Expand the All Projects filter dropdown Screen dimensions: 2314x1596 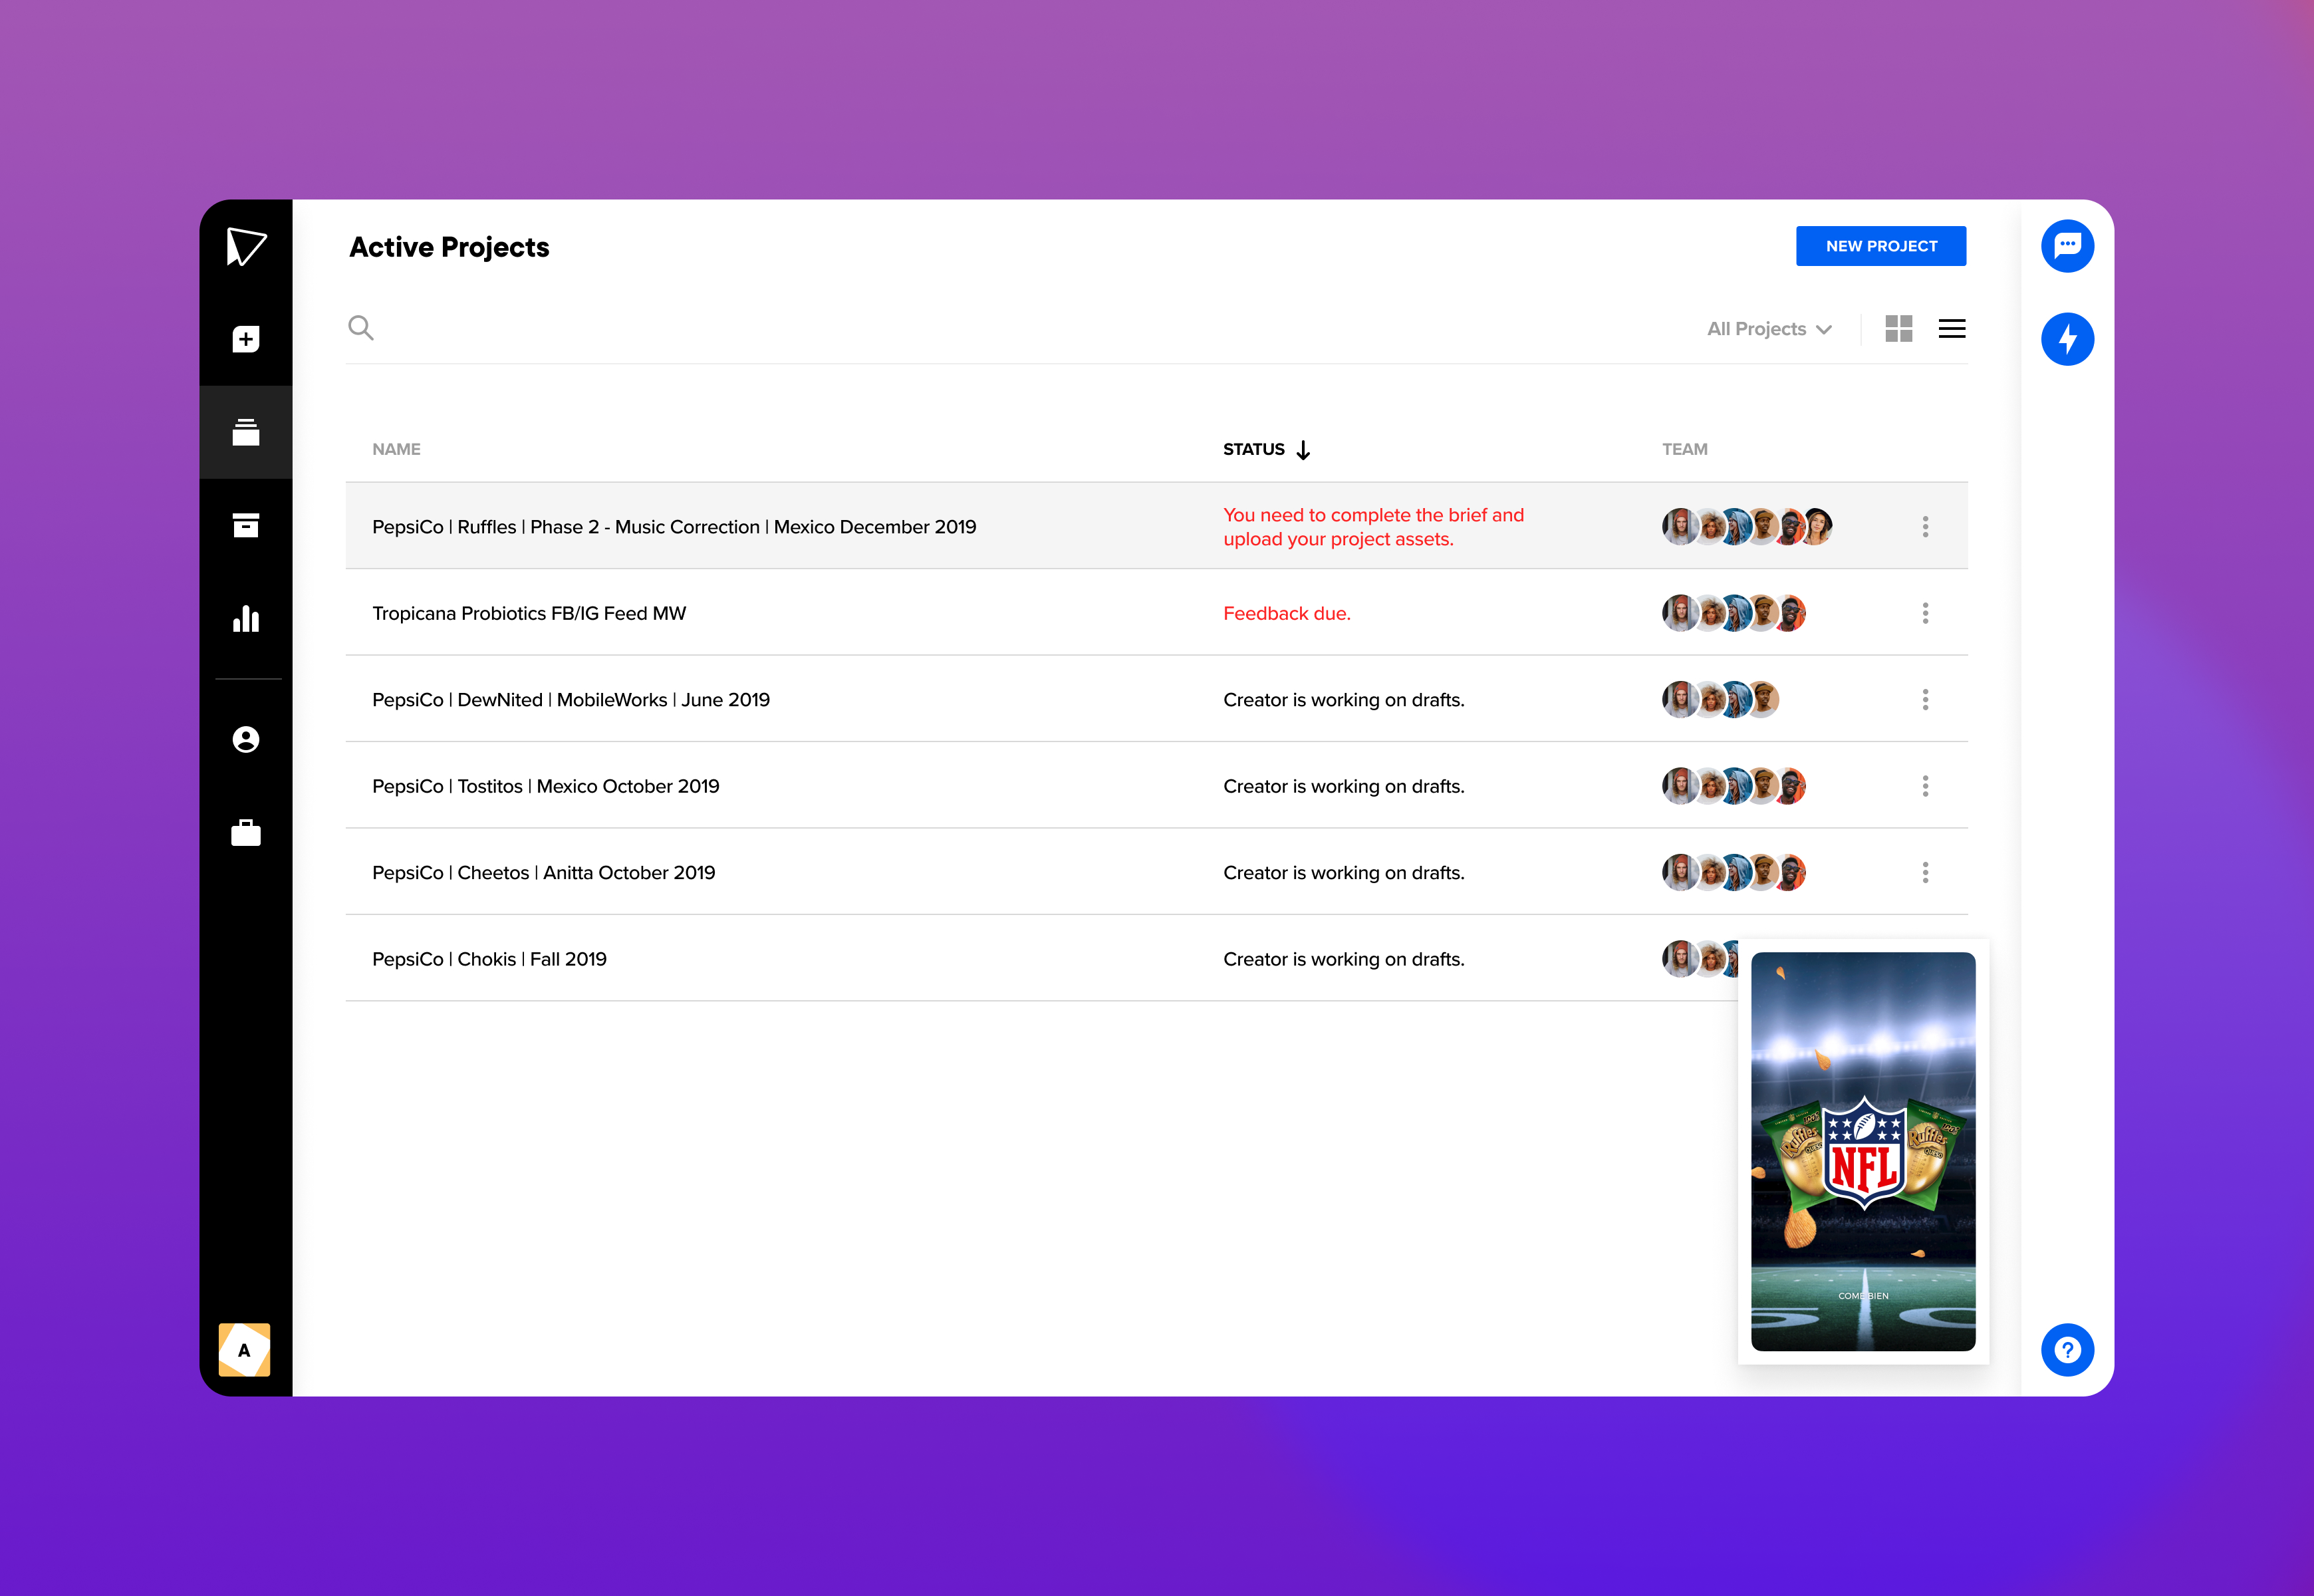coord(1769,329)
